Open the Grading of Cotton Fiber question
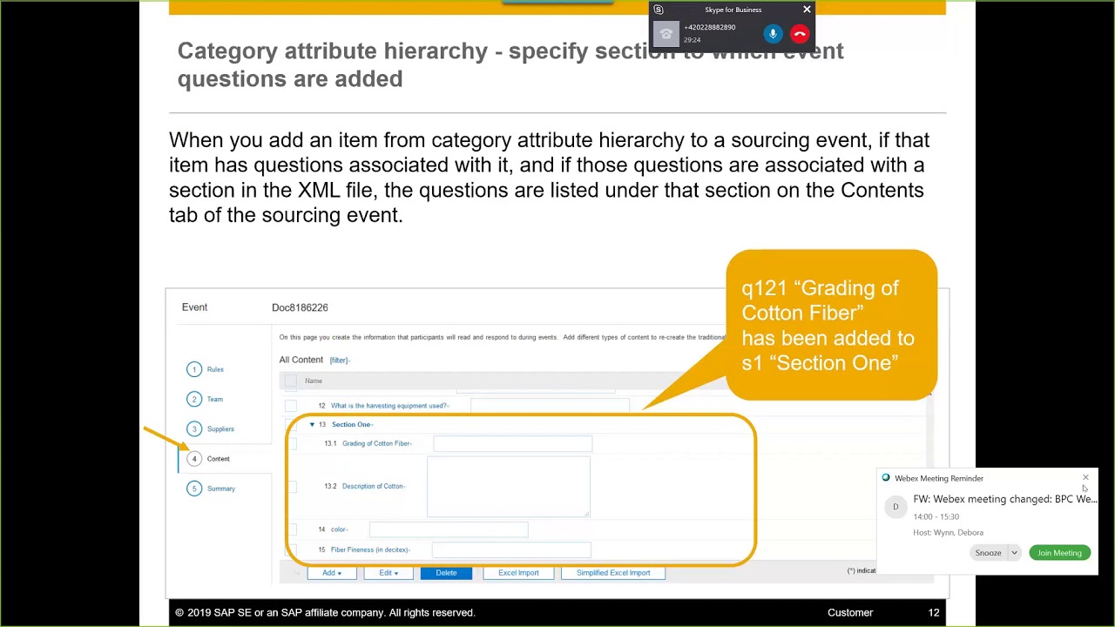This screenshot has width=1115, height=627. [x=376, y=443]
